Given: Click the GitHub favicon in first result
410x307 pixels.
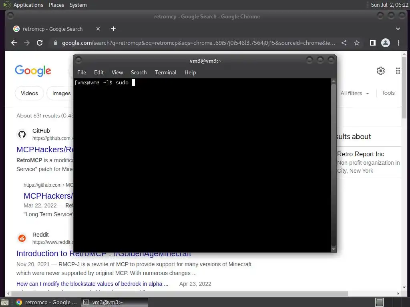Looking at the screenshot, I should pyautogui.click(x=22, y=134).
